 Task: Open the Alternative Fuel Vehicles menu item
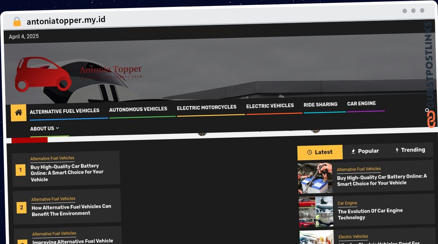[65, 111]
